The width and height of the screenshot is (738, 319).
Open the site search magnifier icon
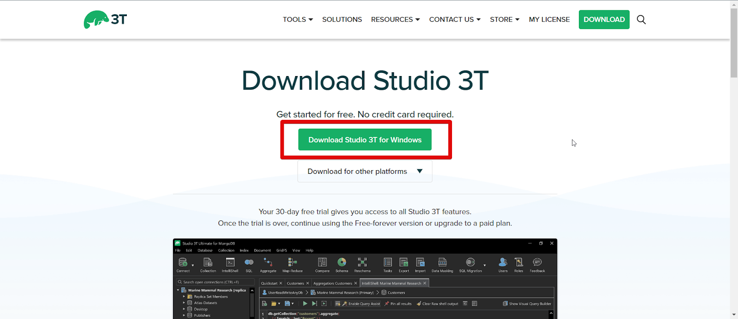[641, 19]
